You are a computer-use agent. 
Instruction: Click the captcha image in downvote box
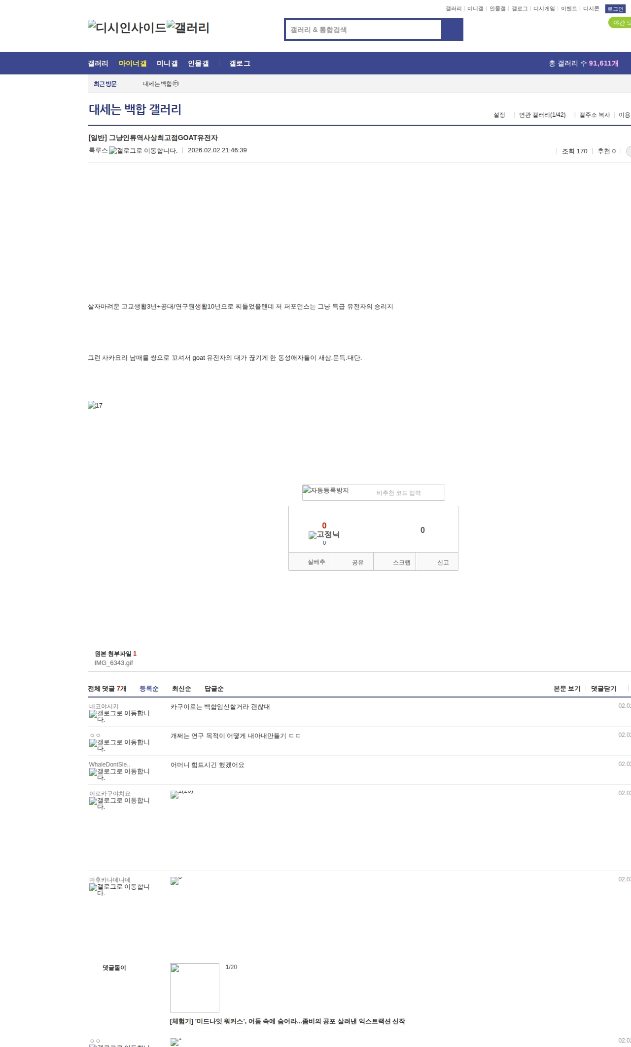(x=326, y=491)
